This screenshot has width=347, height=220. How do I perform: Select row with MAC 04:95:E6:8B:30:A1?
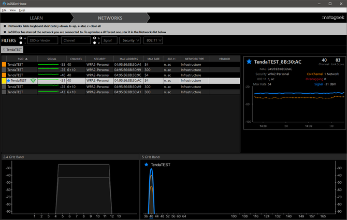[x=121, y=92]
